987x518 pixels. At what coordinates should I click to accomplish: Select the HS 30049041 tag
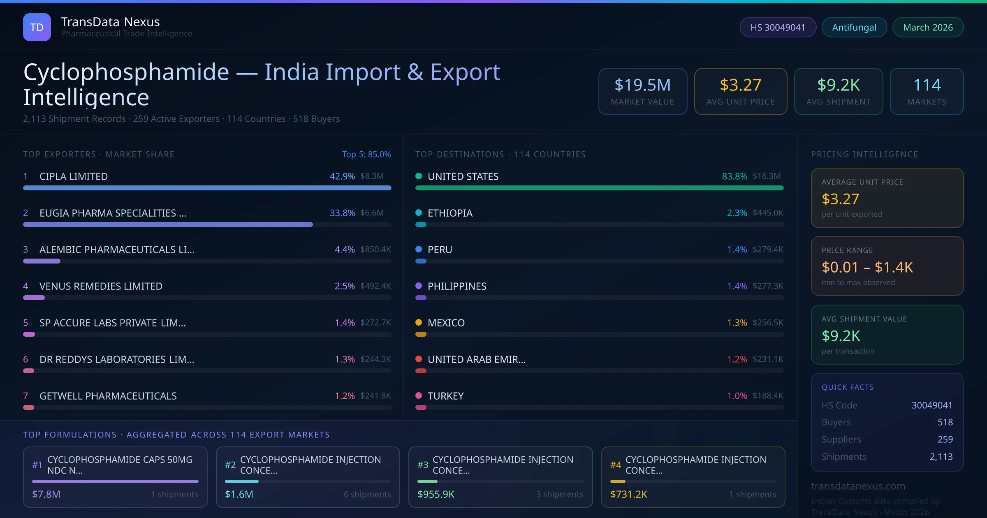pos(778,27)
